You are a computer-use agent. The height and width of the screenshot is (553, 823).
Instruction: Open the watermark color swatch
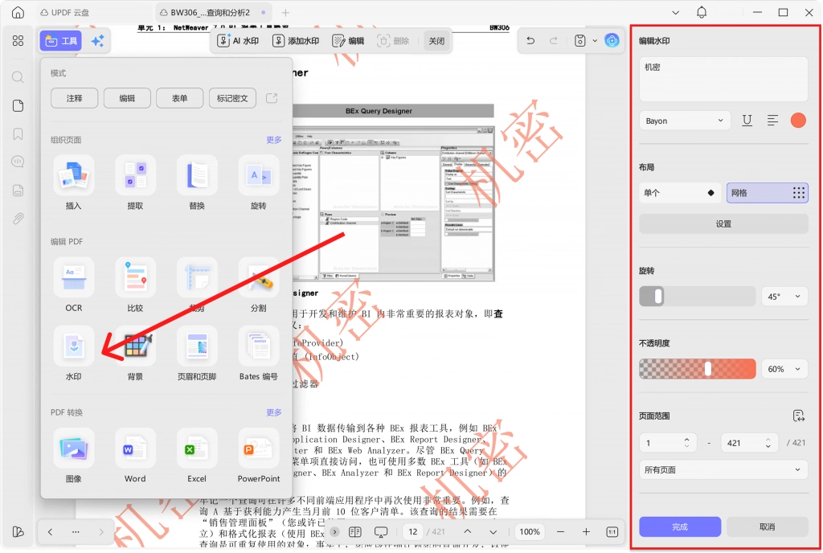(x=798, y=121)
